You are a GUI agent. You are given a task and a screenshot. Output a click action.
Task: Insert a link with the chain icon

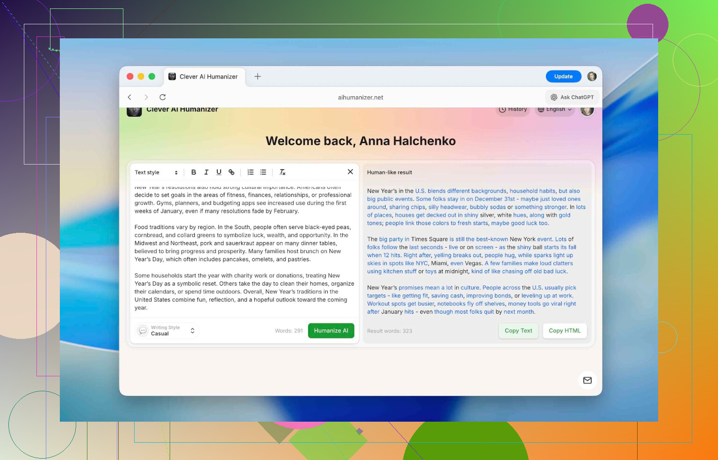point(231,172)
